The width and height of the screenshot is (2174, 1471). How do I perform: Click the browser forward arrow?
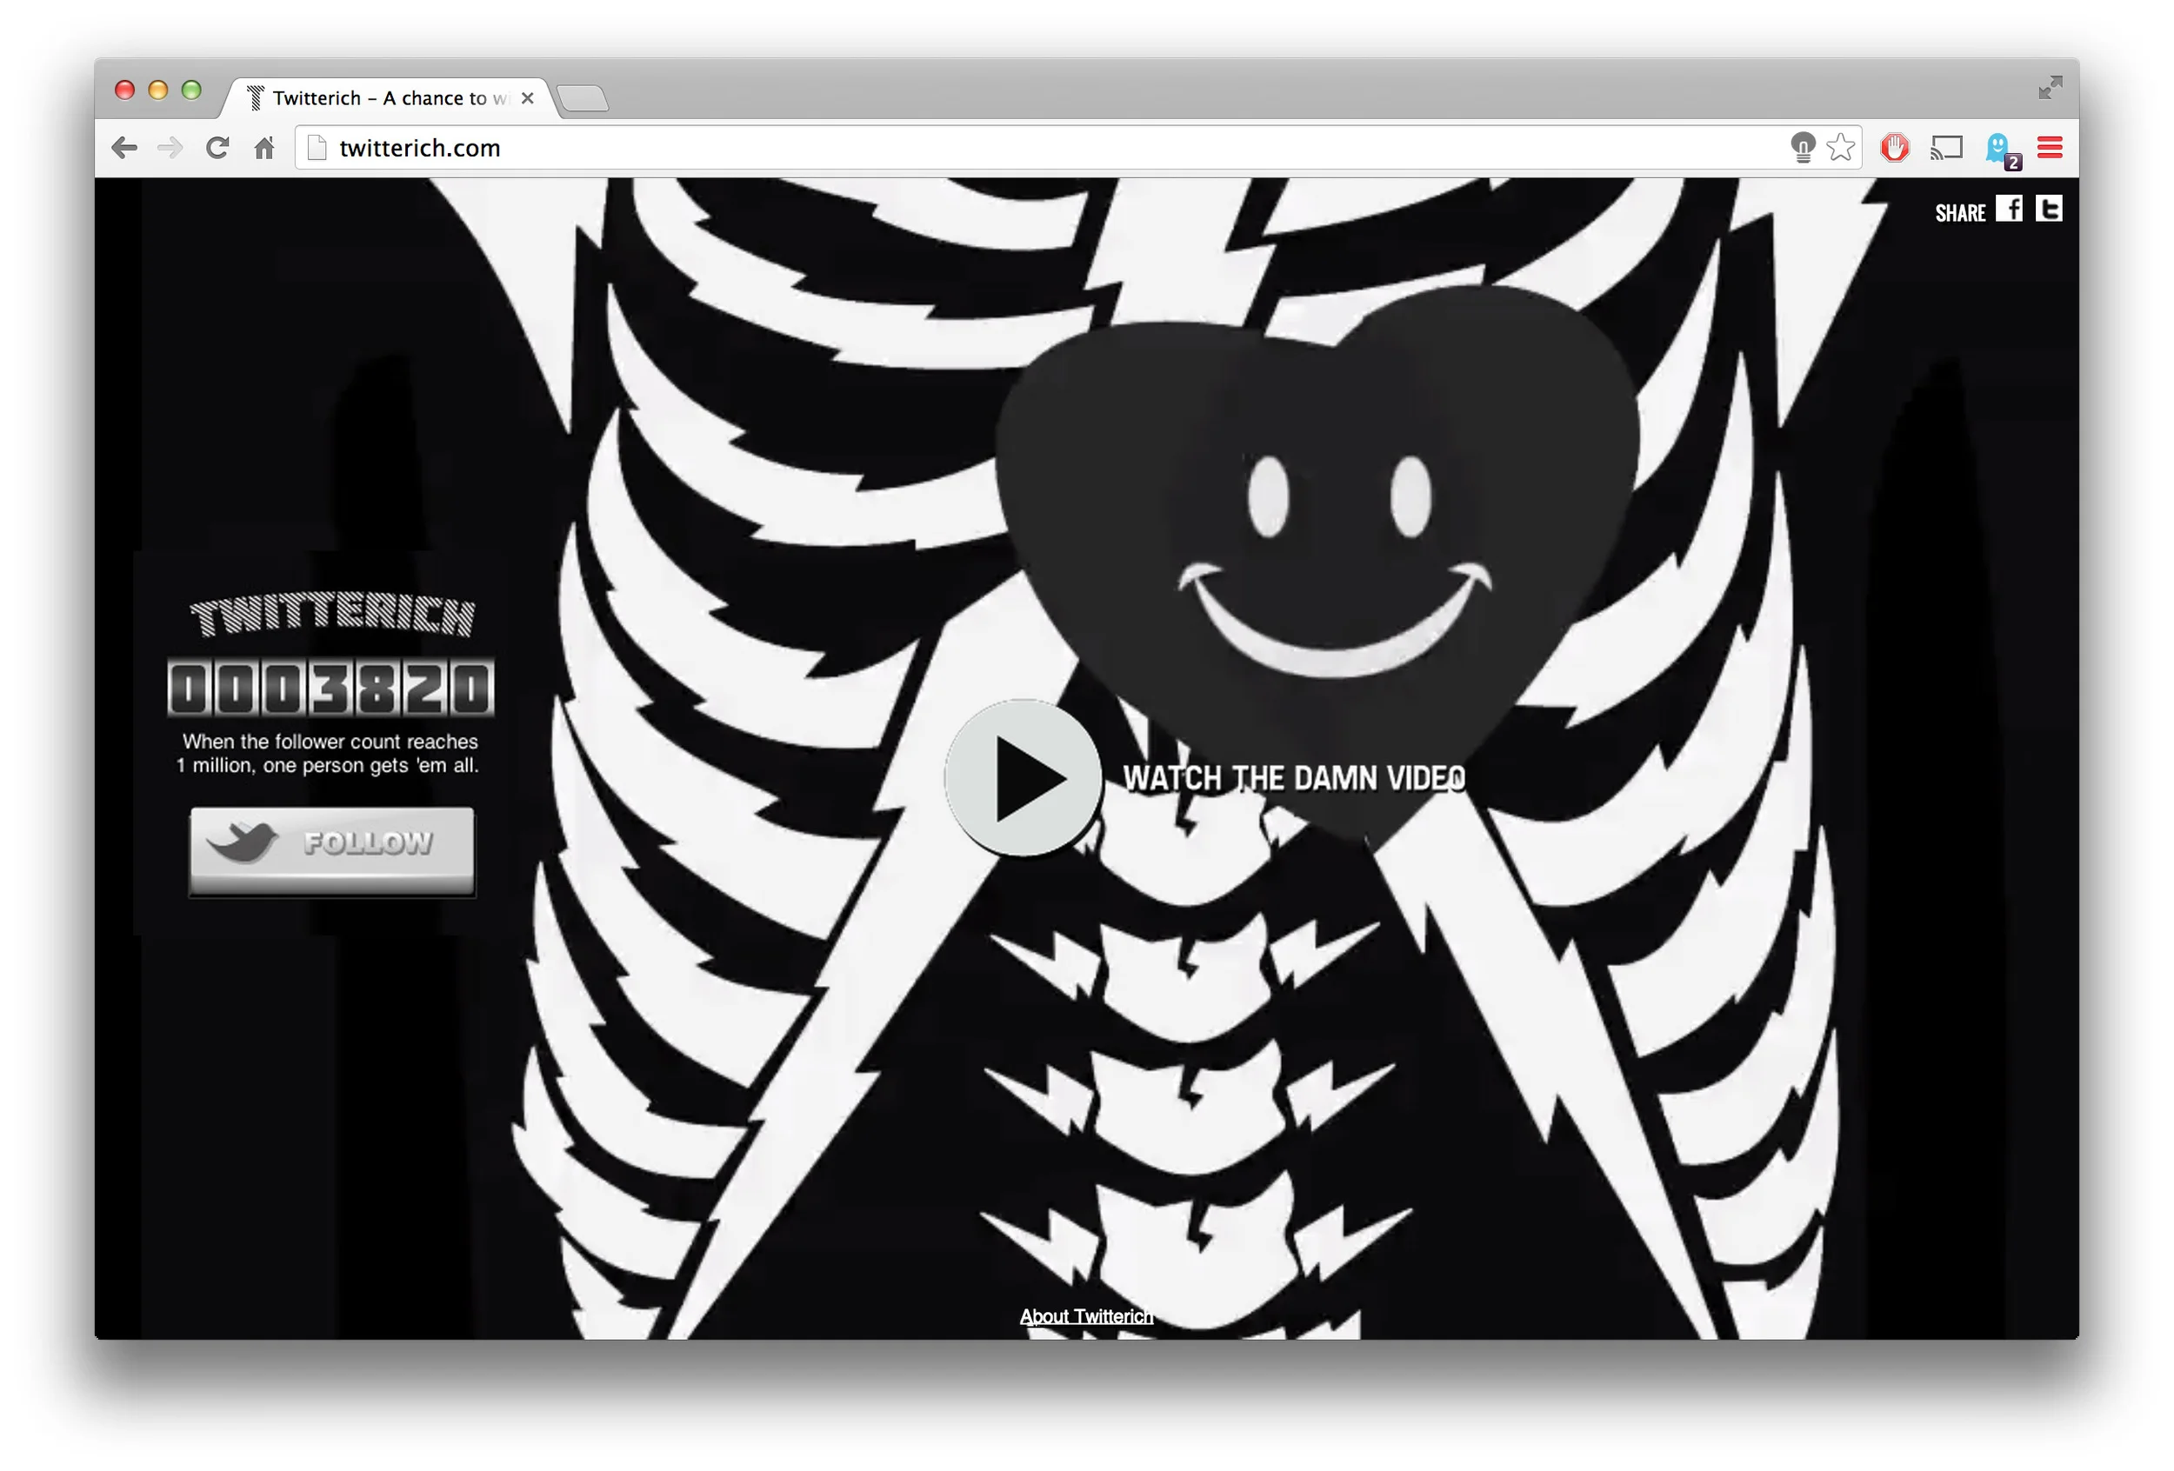pyautogui.click(x=170, y=148)
